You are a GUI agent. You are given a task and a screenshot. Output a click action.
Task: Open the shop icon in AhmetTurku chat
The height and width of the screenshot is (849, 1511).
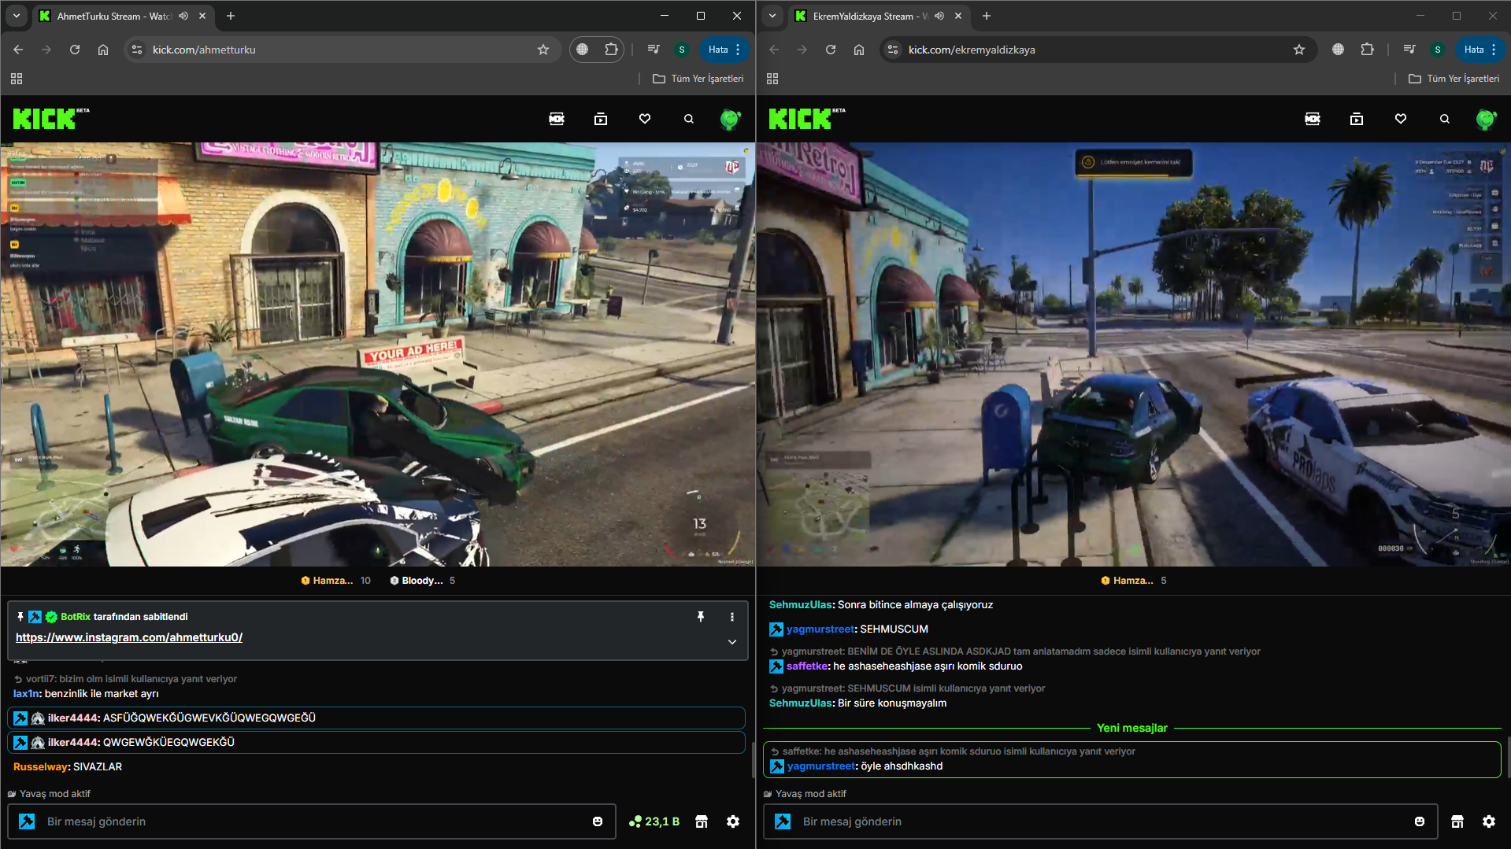coord(702,821)
